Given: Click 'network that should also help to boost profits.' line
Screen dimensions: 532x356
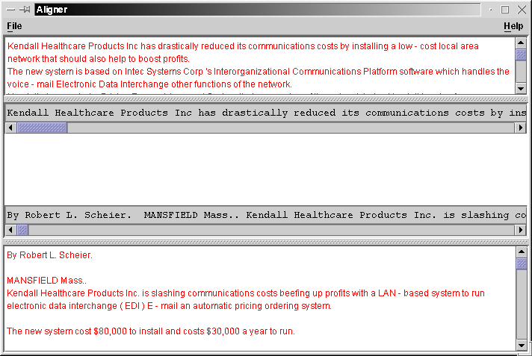Looking at the screenshot, I should pyautogui.click(x=99, y=59).
